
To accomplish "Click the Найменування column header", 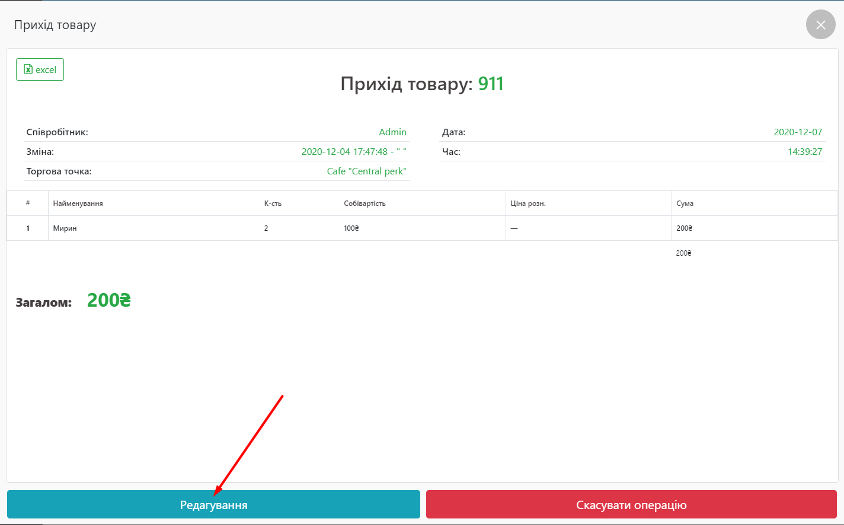I will click(x=78, y=203).
